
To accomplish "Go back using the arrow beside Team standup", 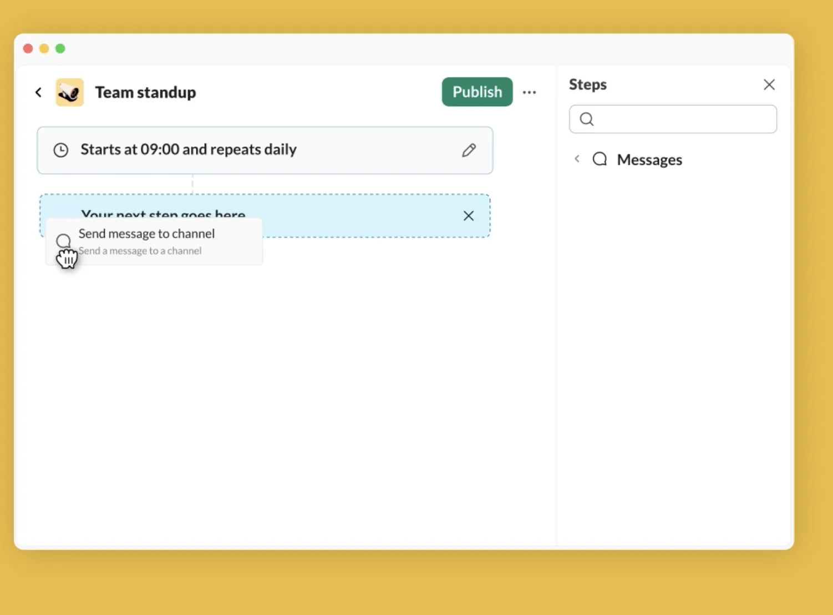I will click(38, 92).
